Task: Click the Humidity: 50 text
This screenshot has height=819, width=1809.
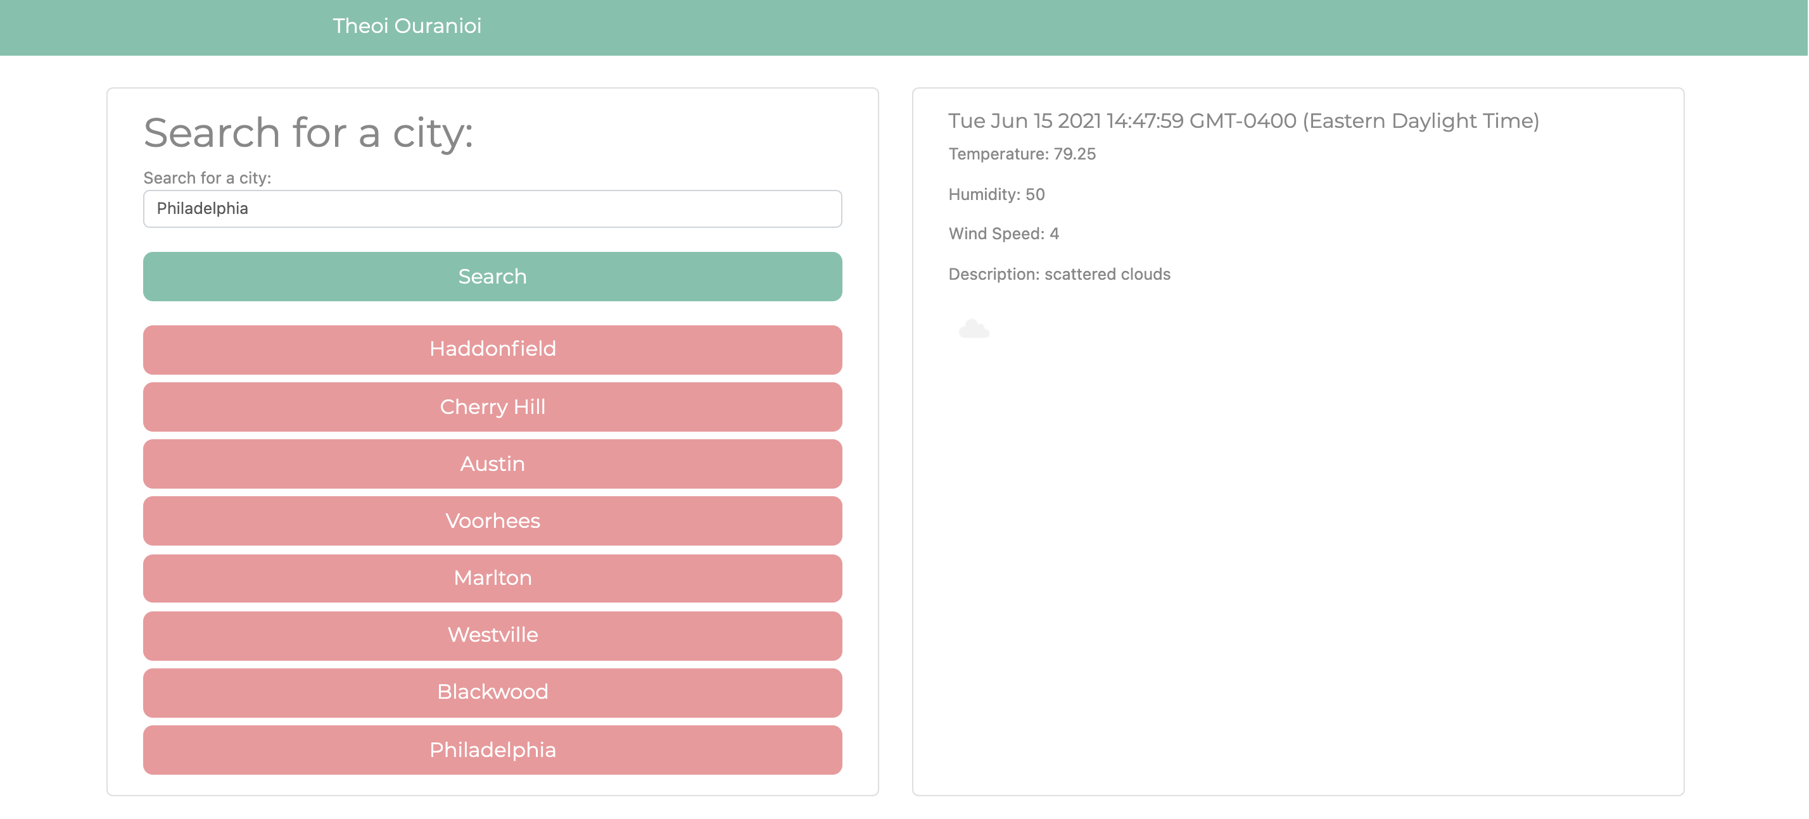Action: (x=995, y=194)
